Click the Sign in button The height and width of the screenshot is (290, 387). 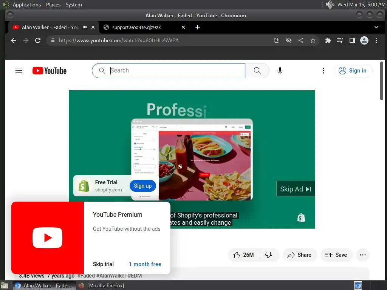(x=353, y=71)
